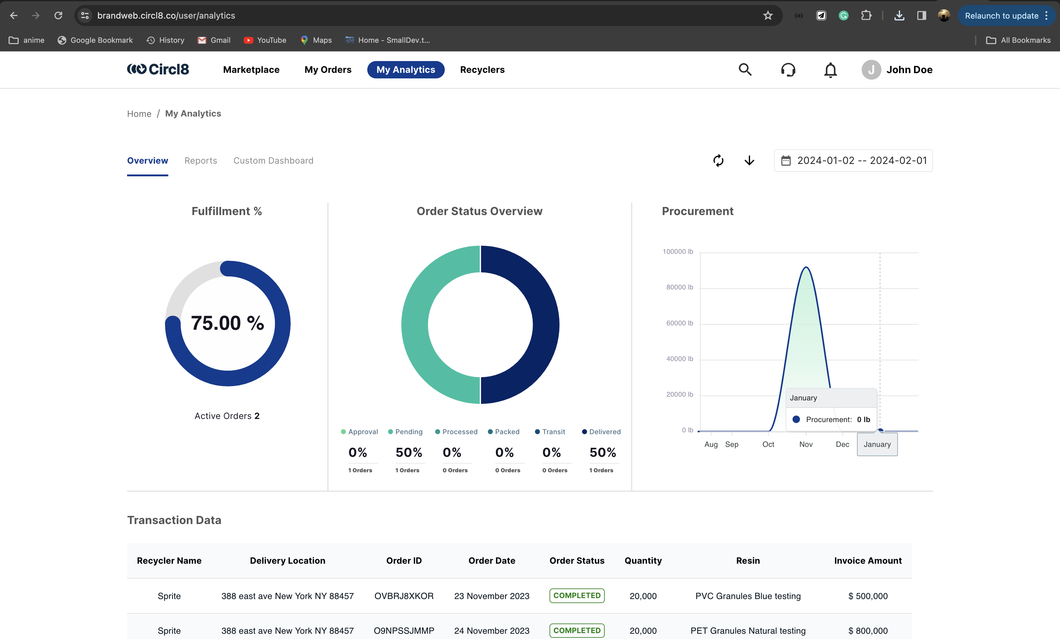This screenshot has width=1060, height=639.
Task: Toggle the Processed legend item
Action: (456, 431)
